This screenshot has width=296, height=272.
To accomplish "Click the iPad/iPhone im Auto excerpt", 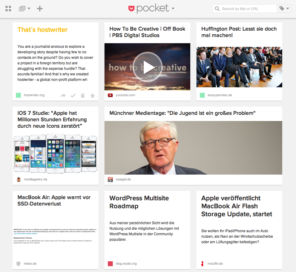I will click(x=237, y=236).
